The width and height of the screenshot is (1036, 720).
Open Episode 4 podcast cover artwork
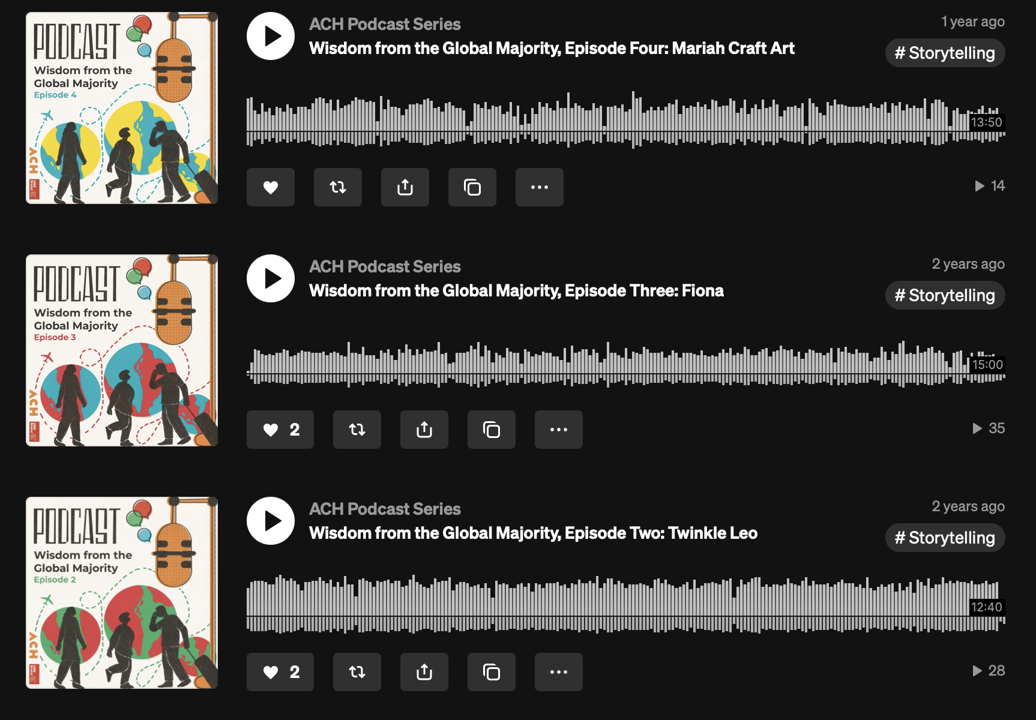point(122,108)
